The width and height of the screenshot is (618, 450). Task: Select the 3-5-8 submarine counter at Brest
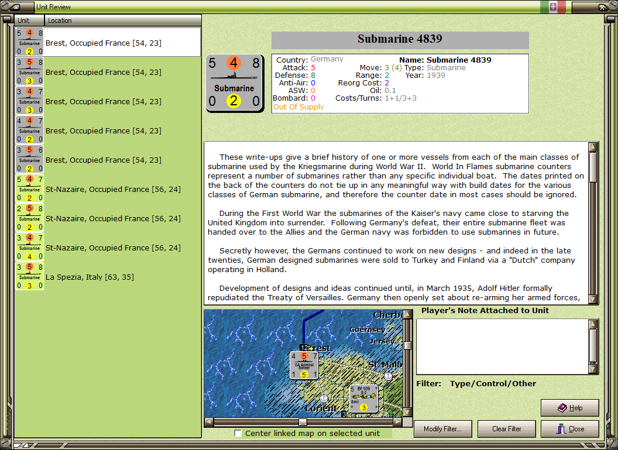point(30,71)
